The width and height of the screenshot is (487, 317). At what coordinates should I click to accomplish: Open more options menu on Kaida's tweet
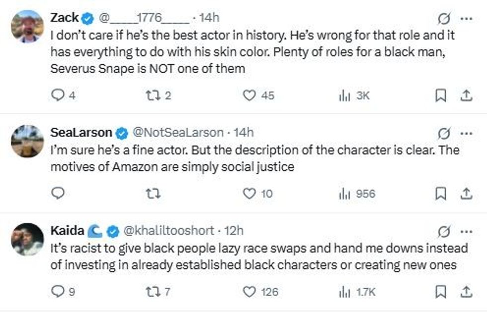pos(466,232)
